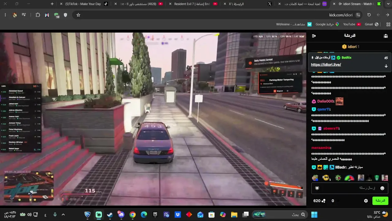Open the volume control in system tray
The width and height of the screenshot is (392, 221).
29,215
